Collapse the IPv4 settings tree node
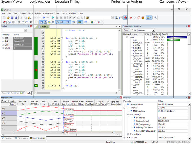 tap(127, 114)
